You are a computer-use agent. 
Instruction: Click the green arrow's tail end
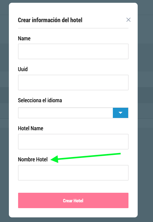pos(120,154)
